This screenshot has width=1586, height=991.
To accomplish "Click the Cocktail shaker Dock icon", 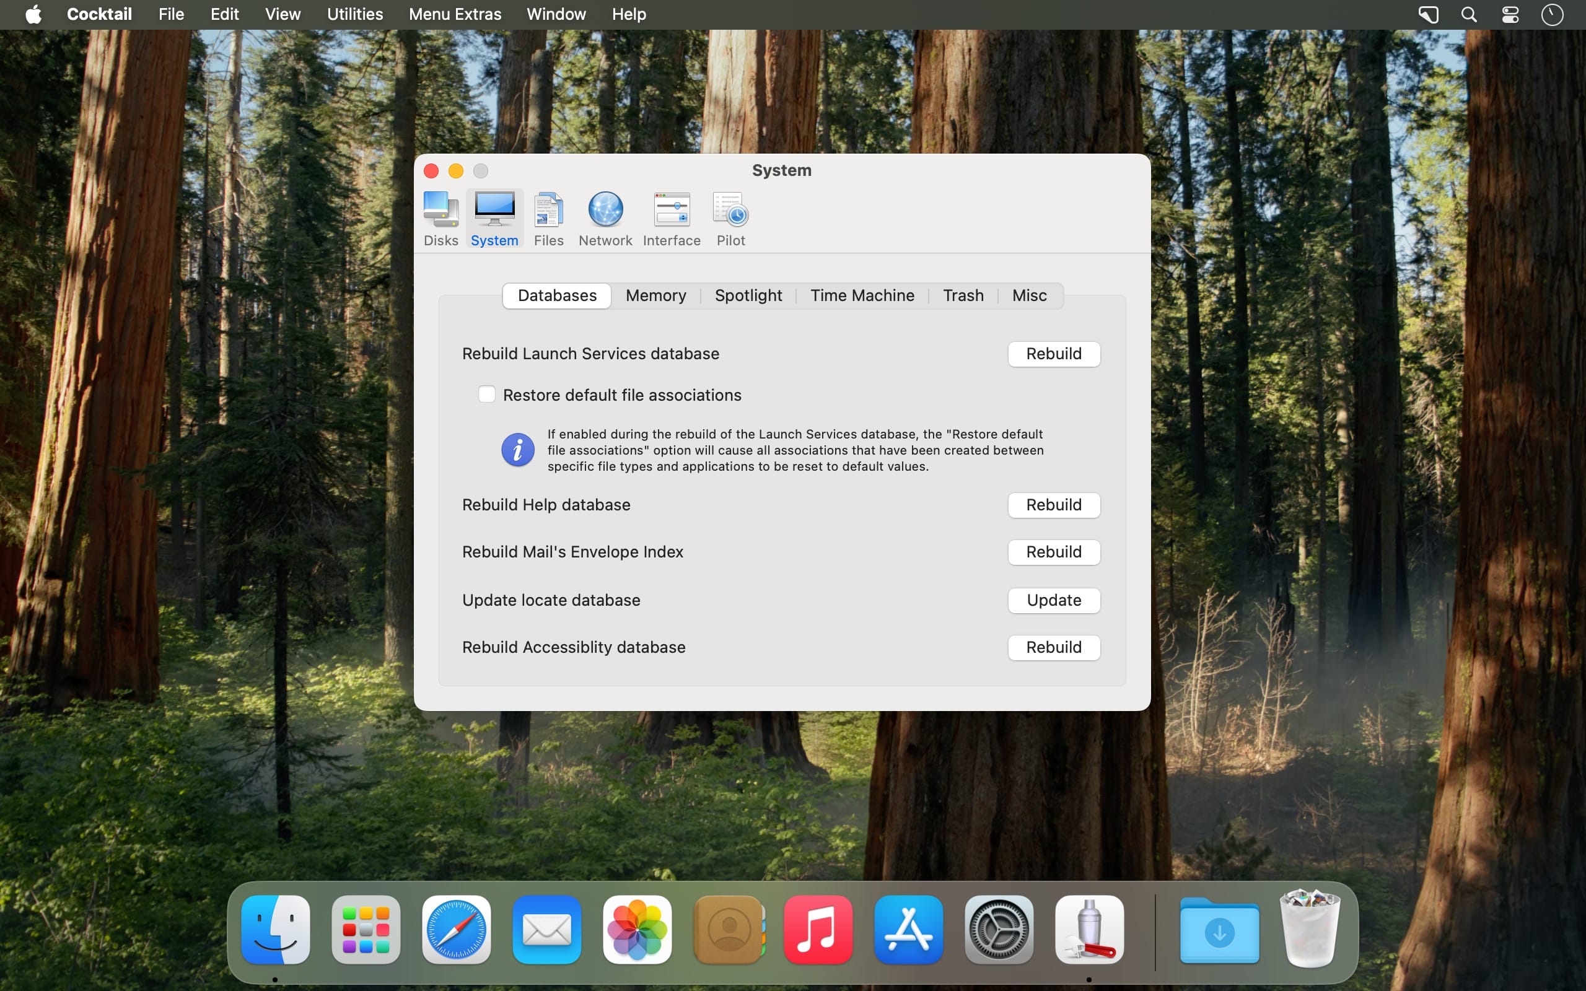I will tap(1089, 930).
